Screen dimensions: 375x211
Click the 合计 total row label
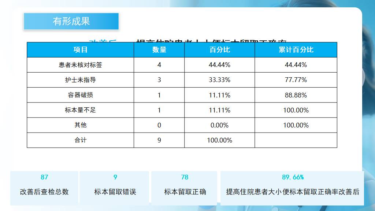(x=80, y=140)
